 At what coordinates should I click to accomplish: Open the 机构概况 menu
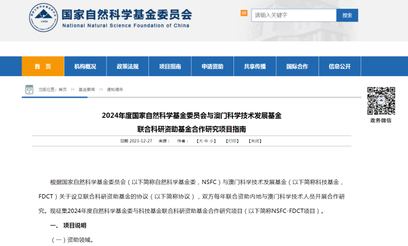tap(85, 67)
